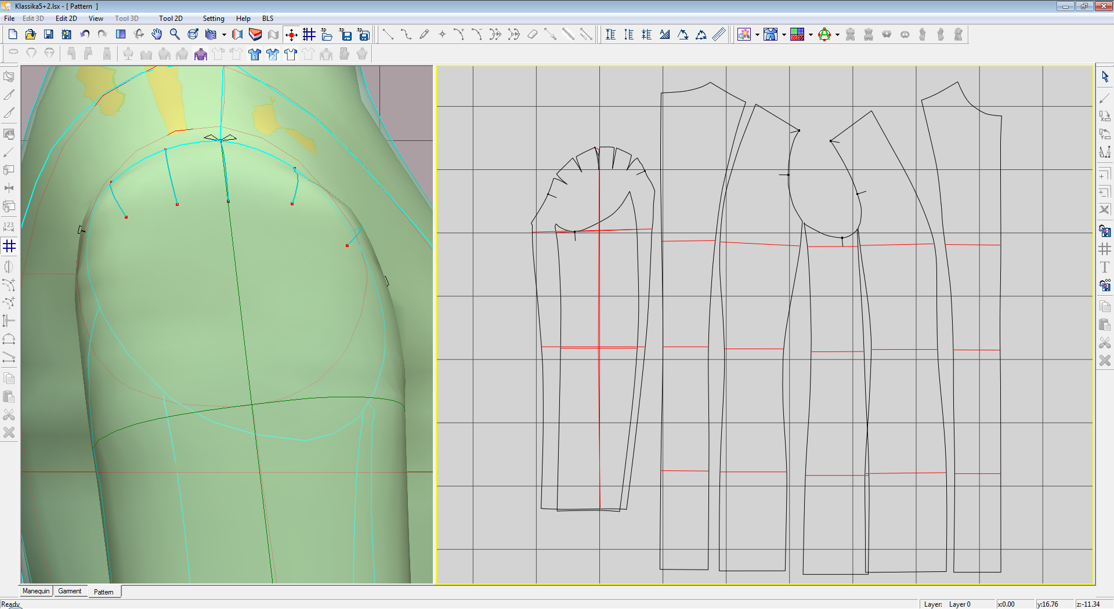This screenshot has width=1114, height=609.
Task: Toggle grid on left 3D sidebar
Action: [x=9, y=246]
